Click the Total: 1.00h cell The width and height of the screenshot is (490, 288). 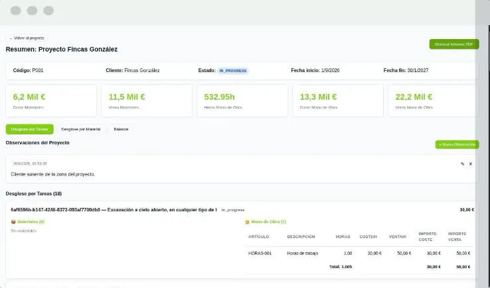[341, 267]
